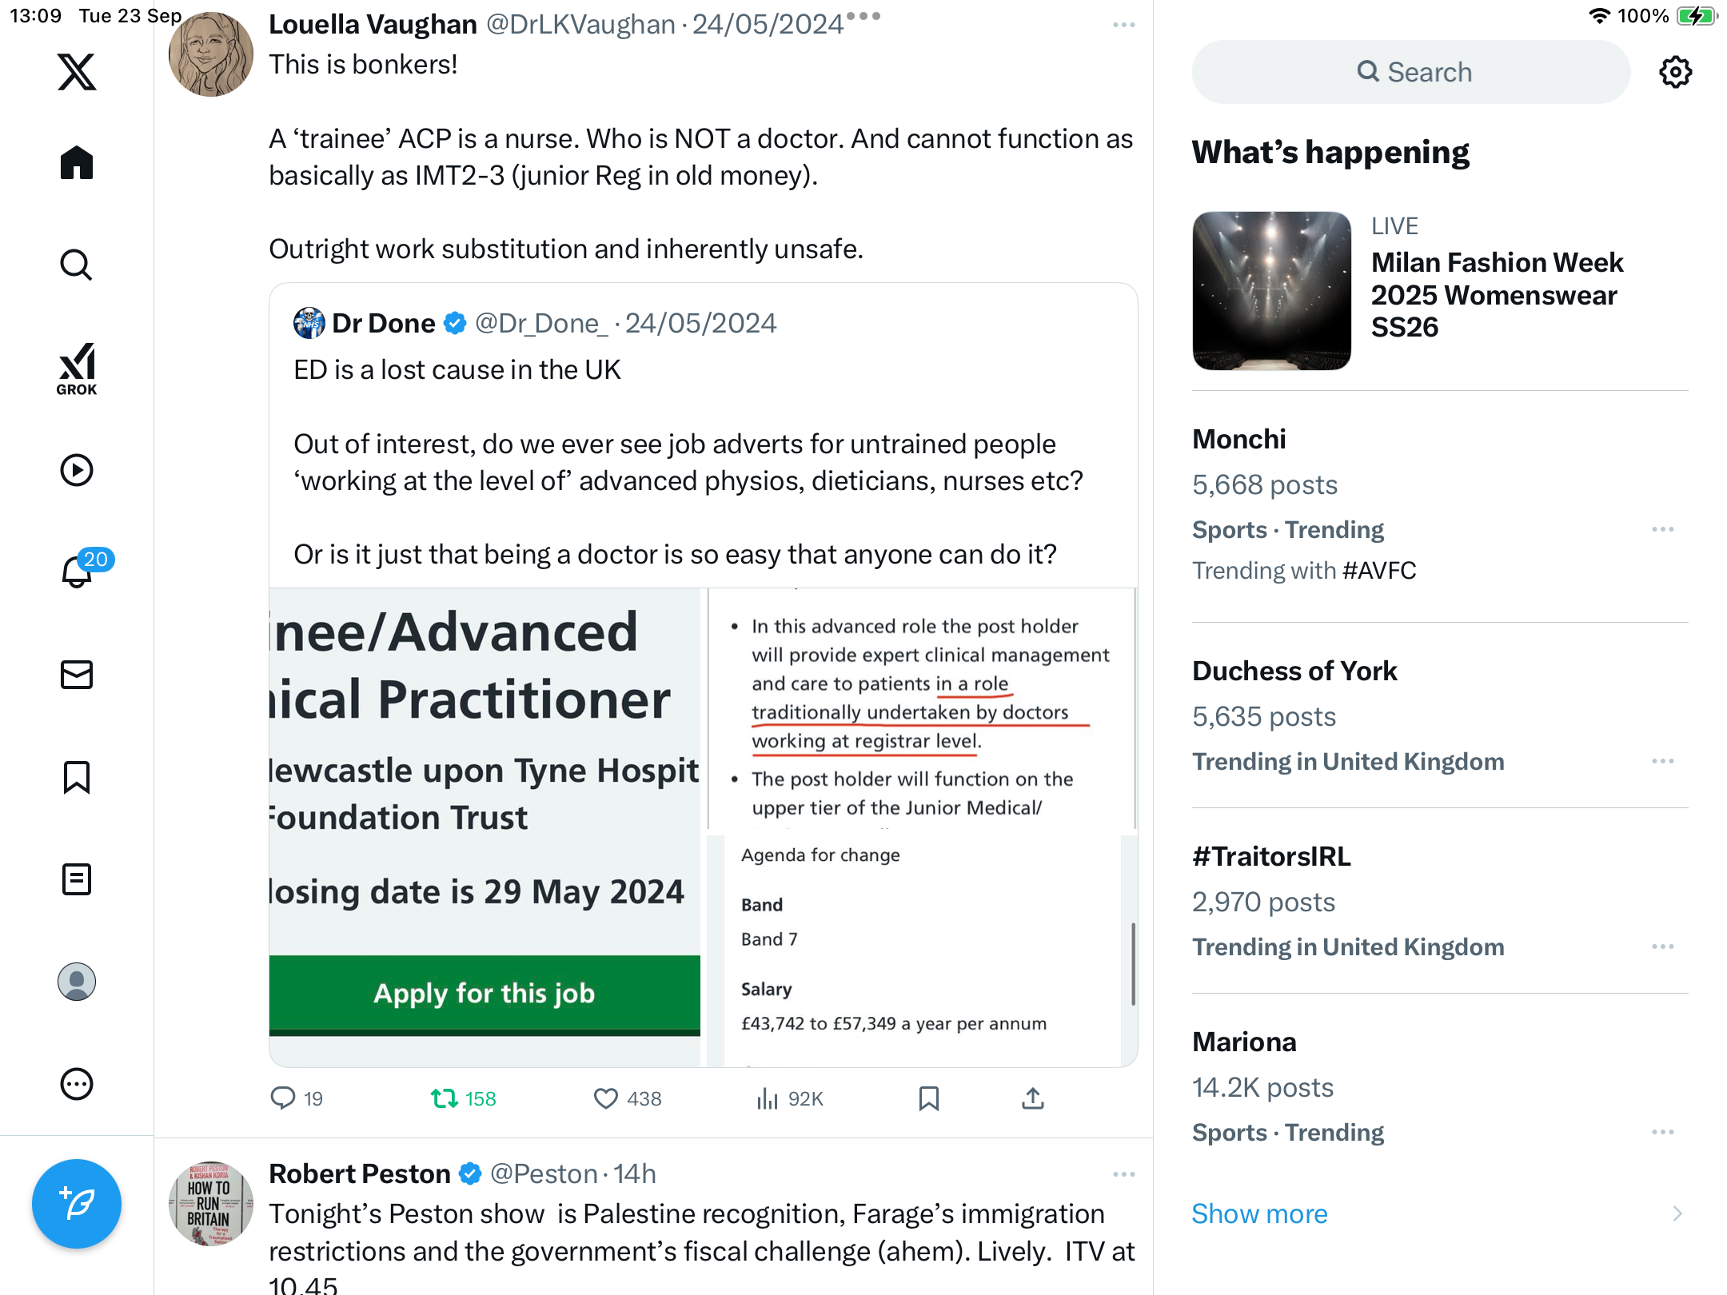Open more options on Louella Vaughan's post
The width and height of the screenshot is (1727, 1295).
click(x=1123, y=26)
